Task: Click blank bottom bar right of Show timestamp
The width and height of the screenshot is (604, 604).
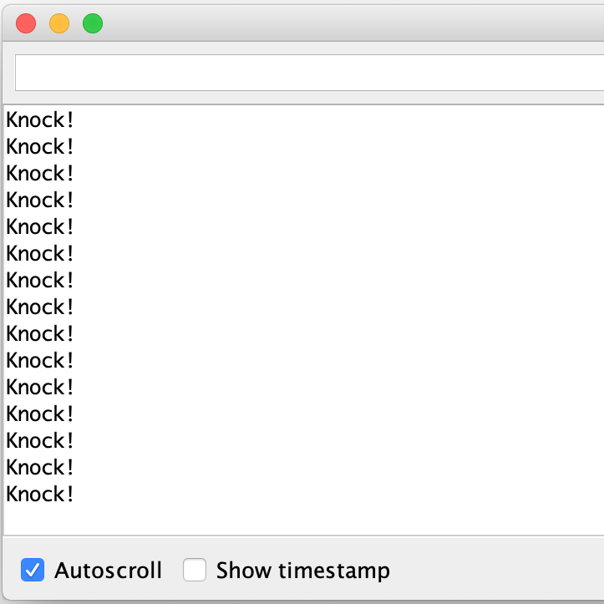Action: [497, 570]
